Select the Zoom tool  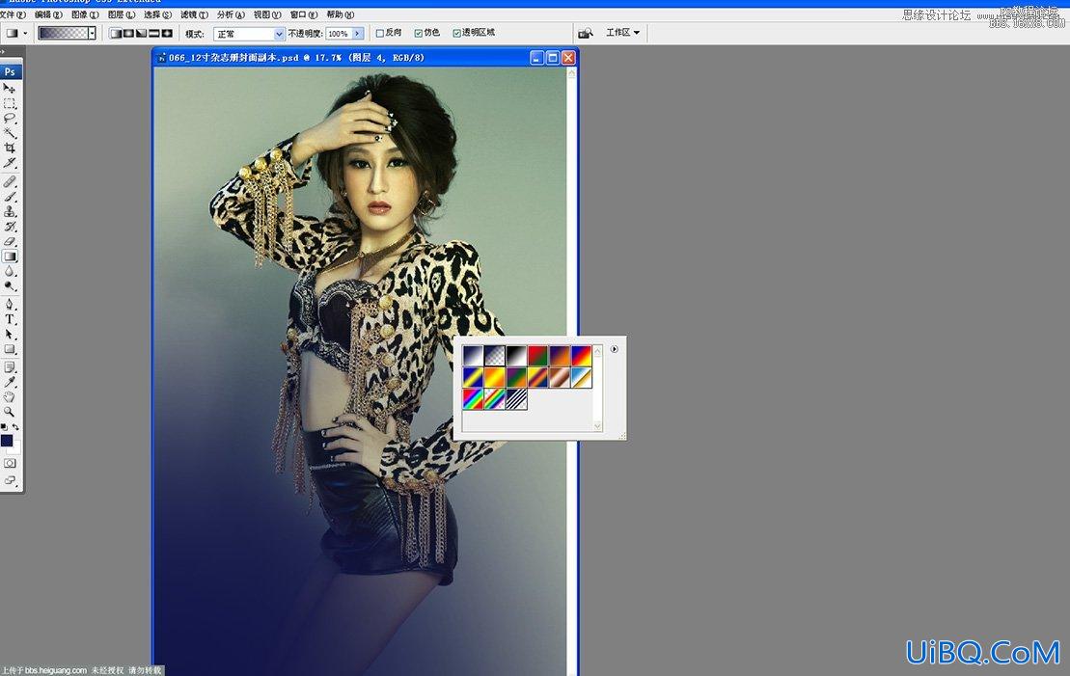tap(10, 412)
